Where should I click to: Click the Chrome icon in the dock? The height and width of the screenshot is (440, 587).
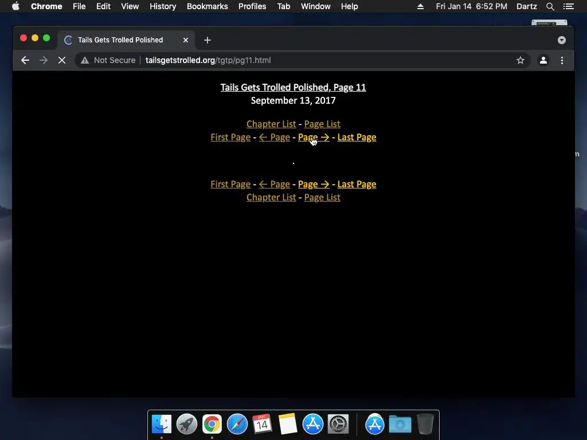(x=212, y=424)
